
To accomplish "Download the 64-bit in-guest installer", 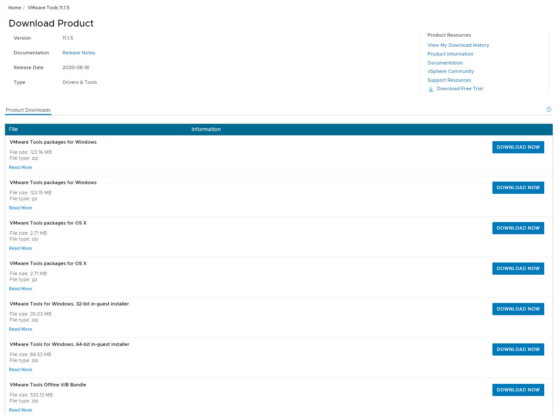I will coord(518,349).
